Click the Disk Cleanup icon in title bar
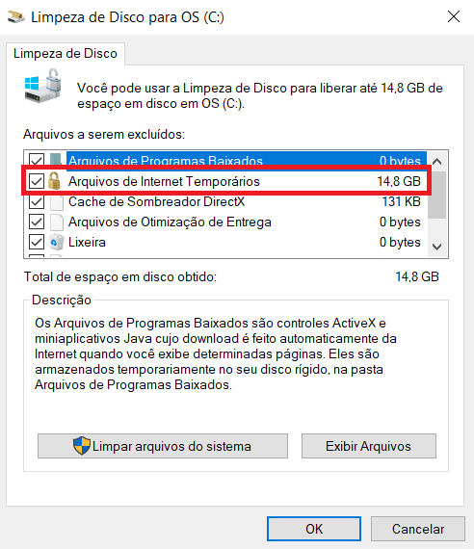 pyautogui.click(x=15, y=16)
